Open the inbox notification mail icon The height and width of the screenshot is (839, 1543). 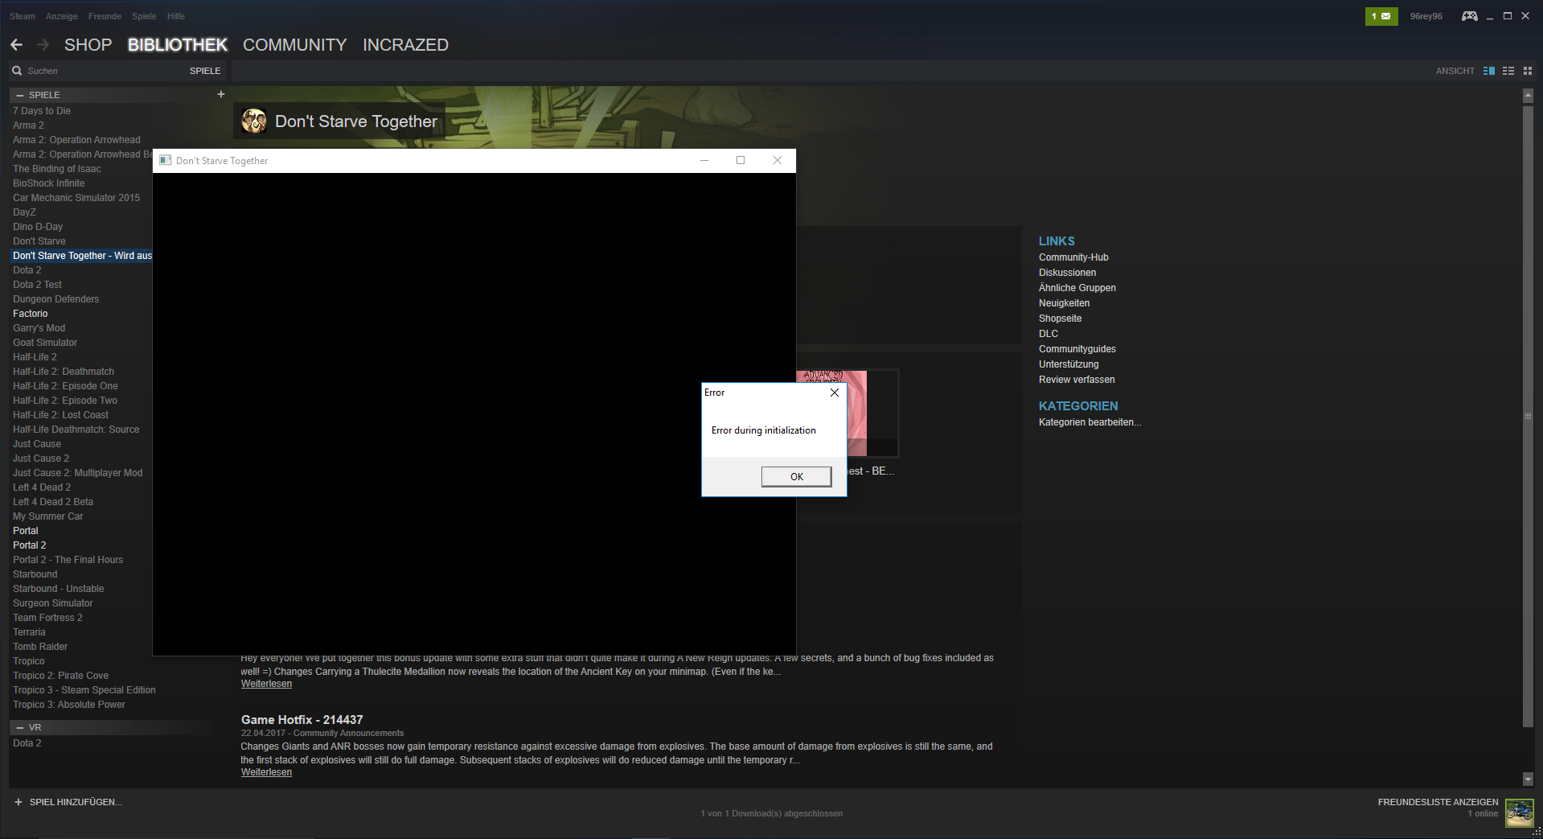pos(1381,16)
